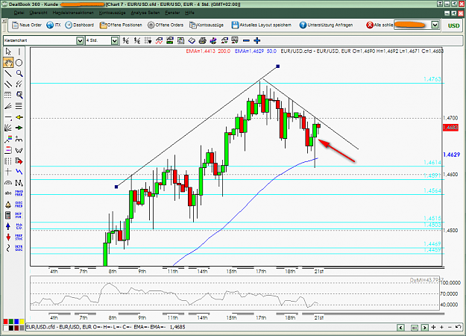Screen dimensions: 466x336
Task: Open the Analyse Seiten menu
Action: (145, 13)
